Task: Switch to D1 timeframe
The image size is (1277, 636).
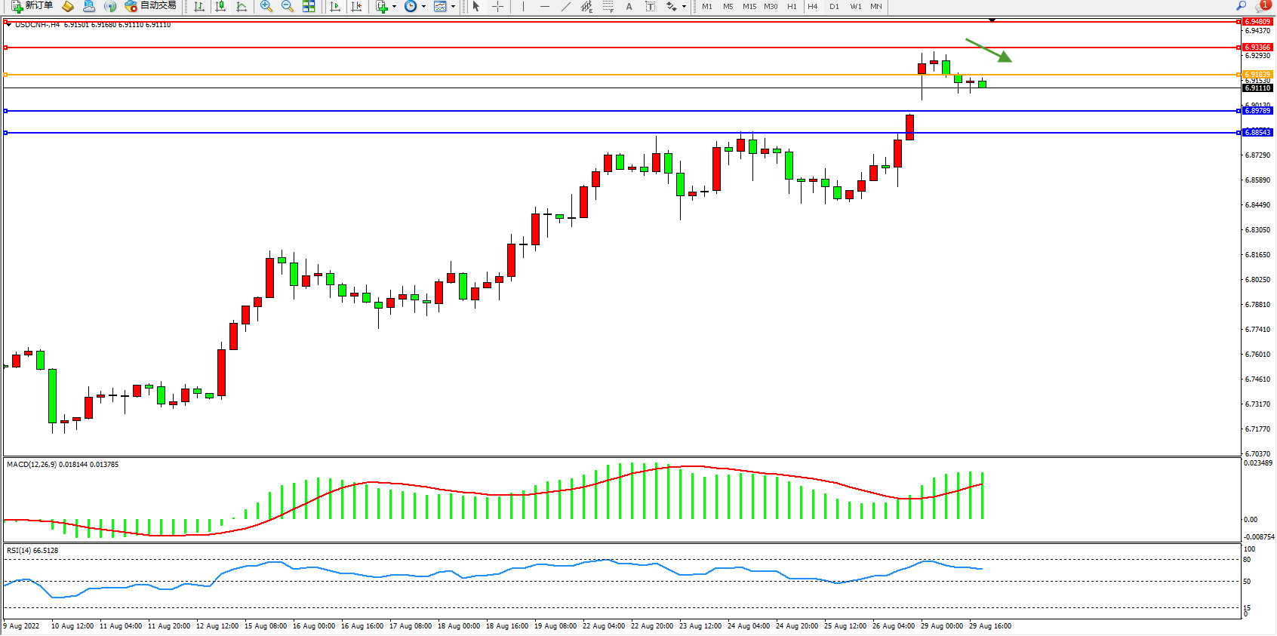Action: tap(834, 6)
